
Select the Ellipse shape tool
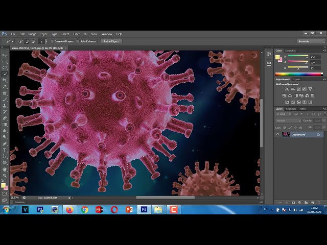[x=5, y=162]
